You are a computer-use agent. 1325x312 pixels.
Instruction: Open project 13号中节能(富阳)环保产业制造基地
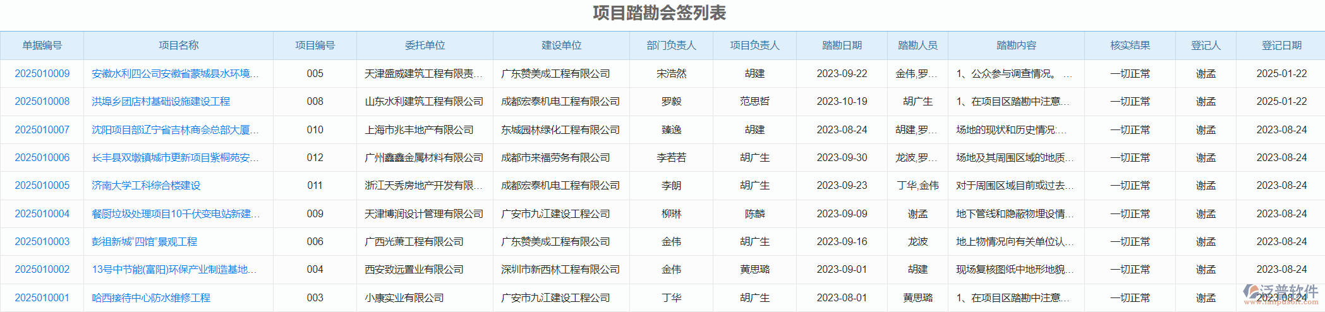pyautogui.click(x=174, y=270)
